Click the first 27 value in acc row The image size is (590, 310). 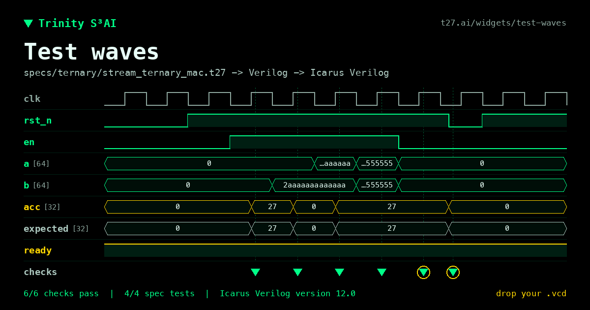point(272,207)
